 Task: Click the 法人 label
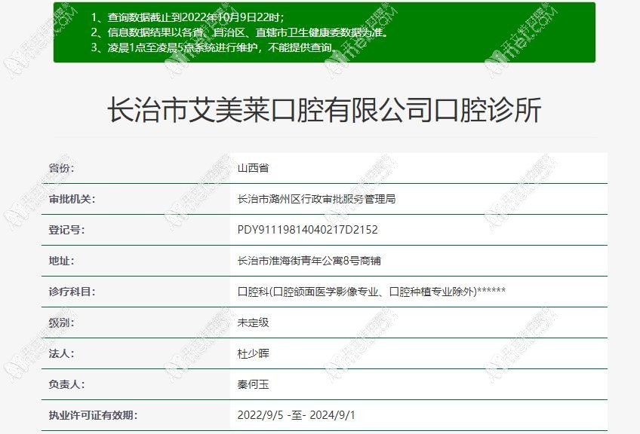62,353
